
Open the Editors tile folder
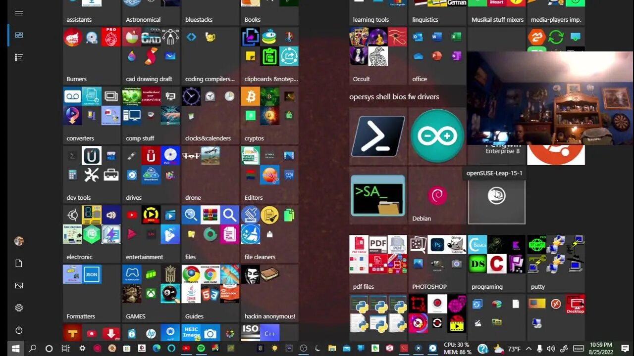tap(270, 174)
